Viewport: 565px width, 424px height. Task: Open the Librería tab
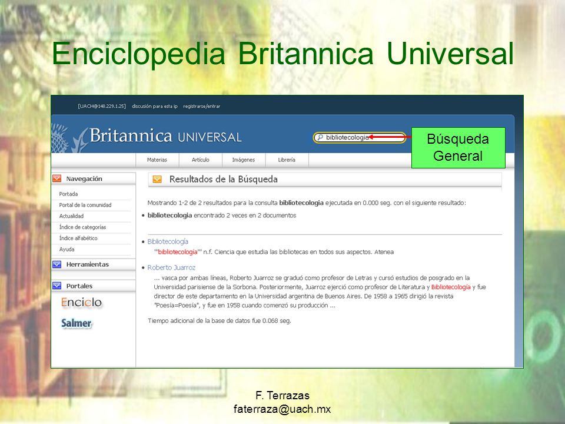tap(287, 160)
